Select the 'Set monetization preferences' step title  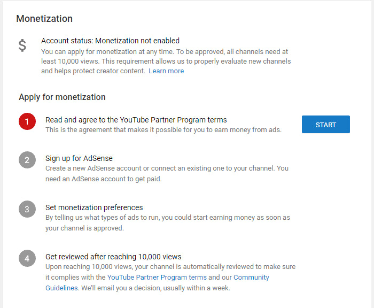94,207
